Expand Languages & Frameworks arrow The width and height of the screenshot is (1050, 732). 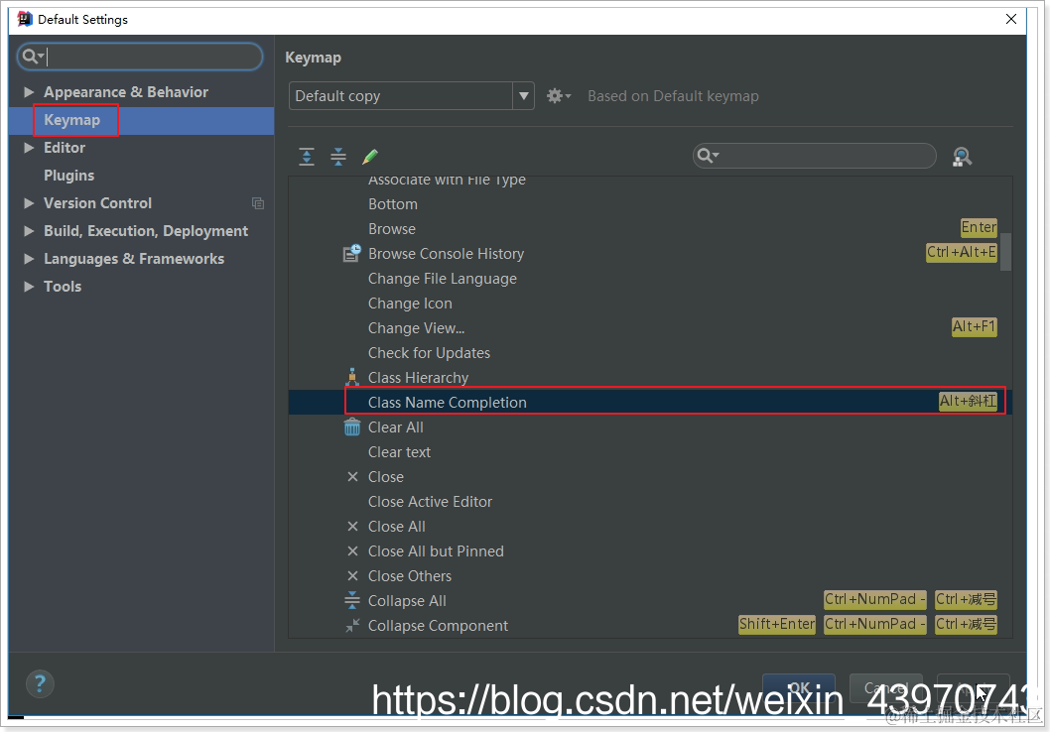tap(29, 258)
